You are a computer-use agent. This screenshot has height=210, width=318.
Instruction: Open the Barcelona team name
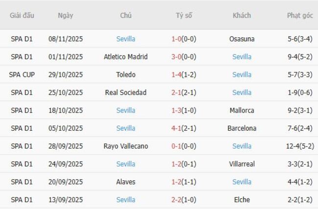click(x=242, y=128)
